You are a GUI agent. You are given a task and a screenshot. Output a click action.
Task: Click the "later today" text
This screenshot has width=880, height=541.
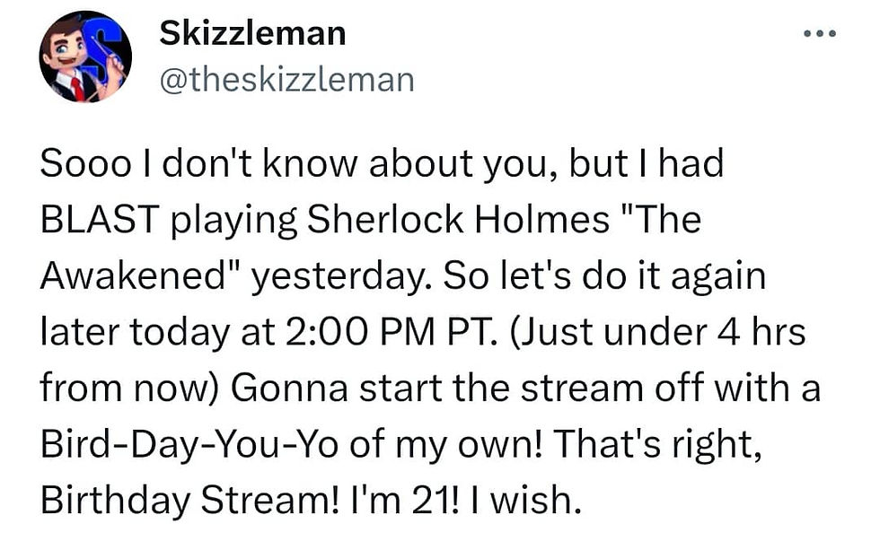coord(135,333)
